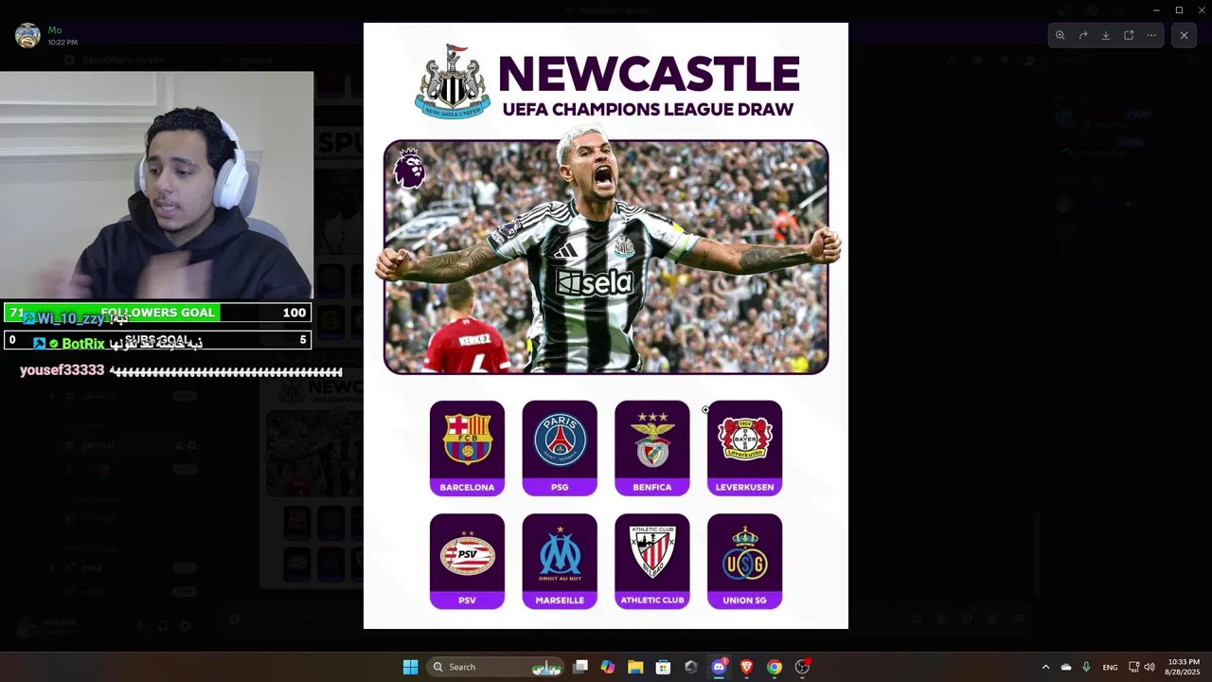This screenshot has height=682, width=1212.
Task: Click the Barcelona club card
Action: (x=467, y=448)
